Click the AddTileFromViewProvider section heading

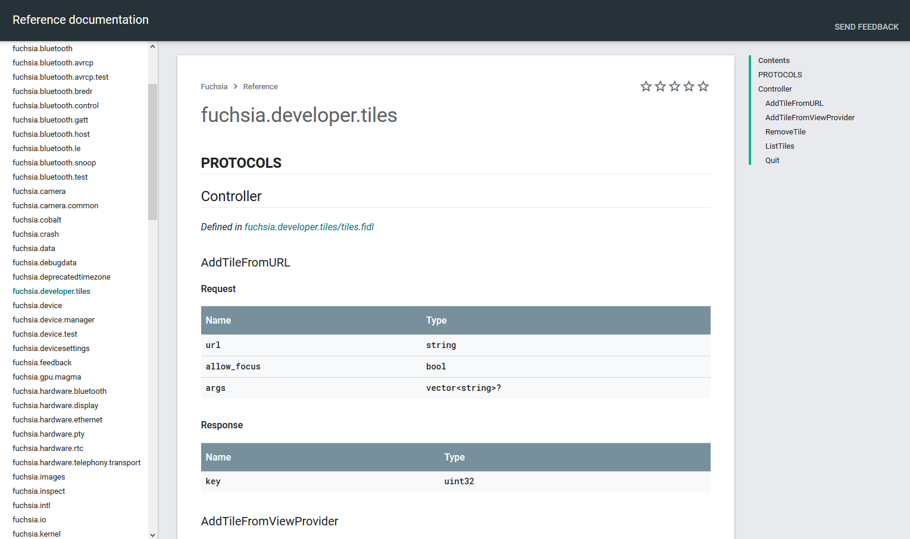click(x=270, y=521)
